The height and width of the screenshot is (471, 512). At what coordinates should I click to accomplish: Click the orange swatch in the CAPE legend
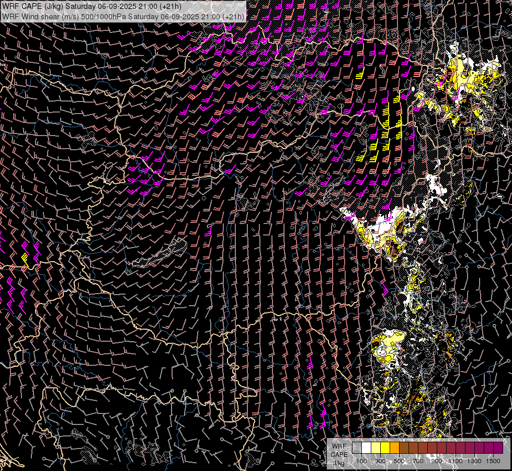394,447
